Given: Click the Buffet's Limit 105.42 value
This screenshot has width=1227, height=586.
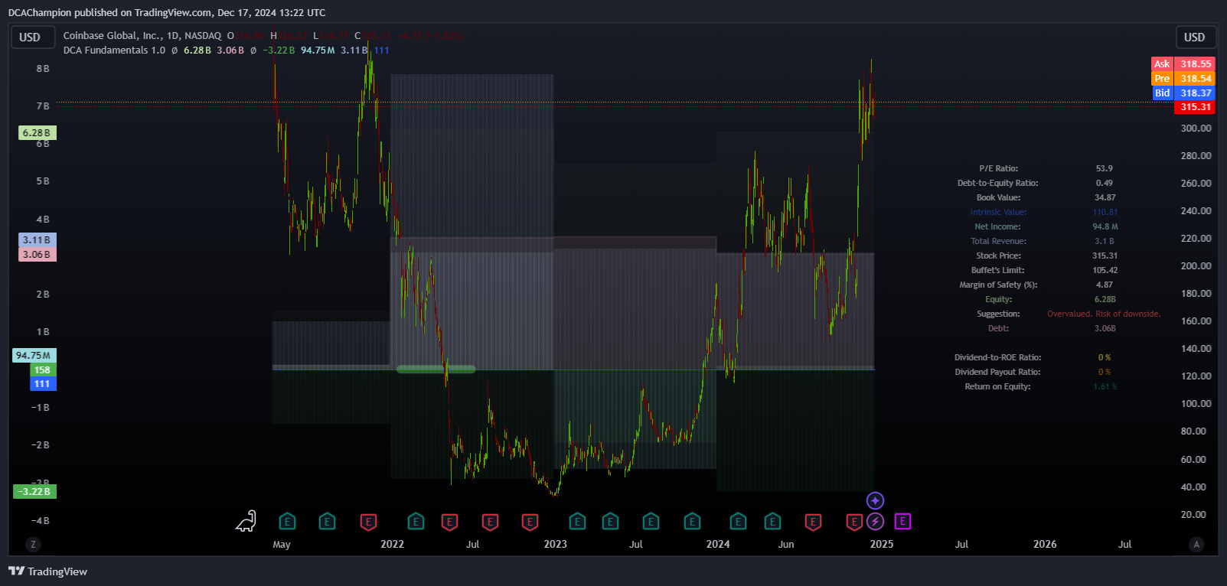Looking at the screenshot, I should (1105, 270).
